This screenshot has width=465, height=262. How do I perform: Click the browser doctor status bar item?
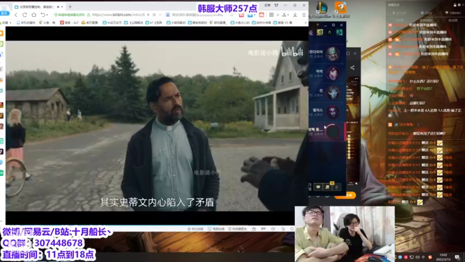[x=237, y=229]
